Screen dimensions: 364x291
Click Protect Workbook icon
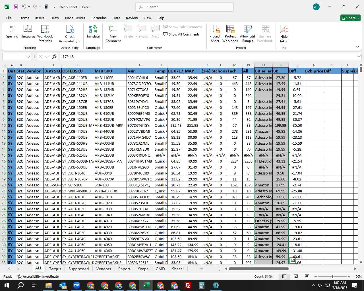point(230,34)
